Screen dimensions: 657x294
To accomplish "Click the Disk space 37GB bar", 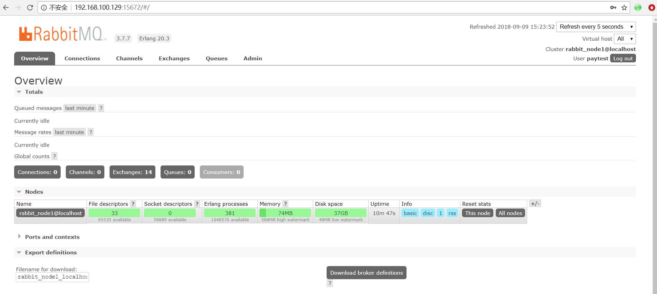I will (341, 213).
